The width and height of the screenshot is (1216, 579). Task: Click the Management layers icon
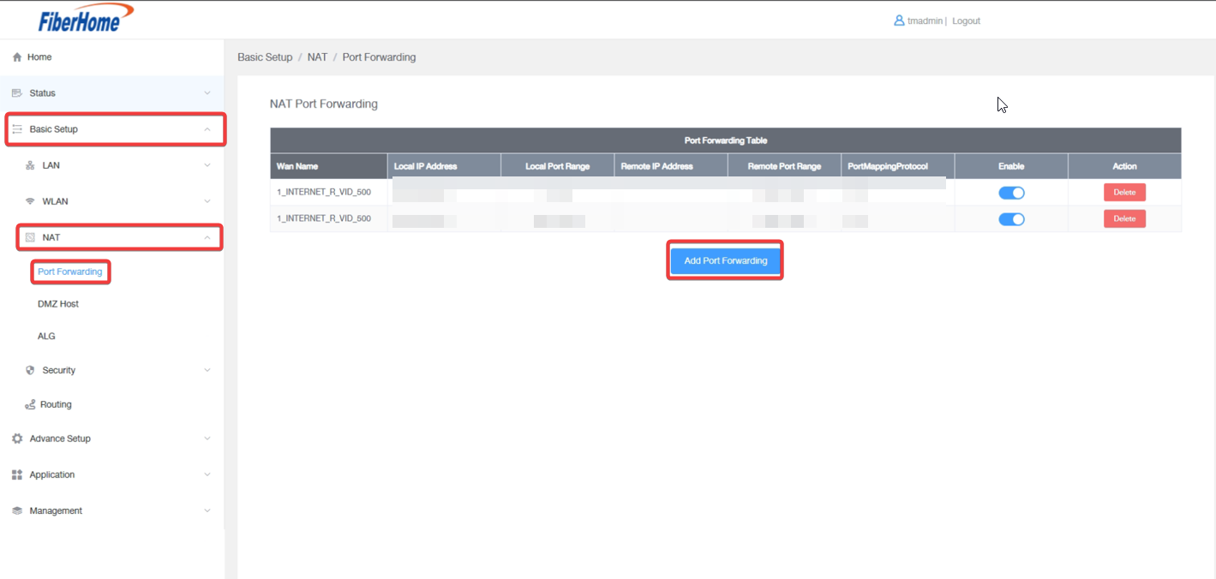tap(16, 510)
